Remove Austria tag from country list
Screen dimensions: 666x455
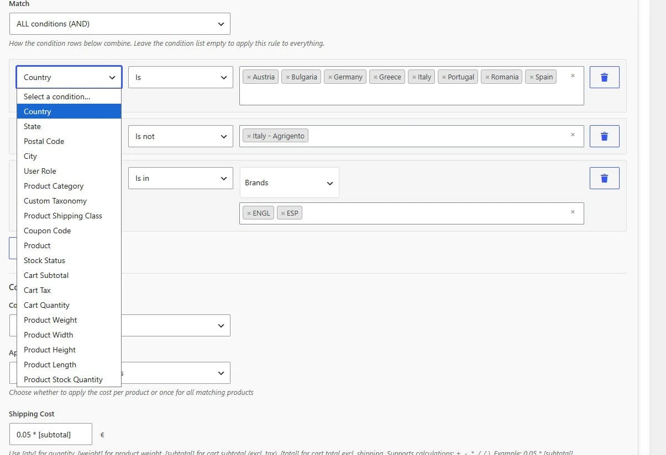pyautogui.click(x=249, y=77)
